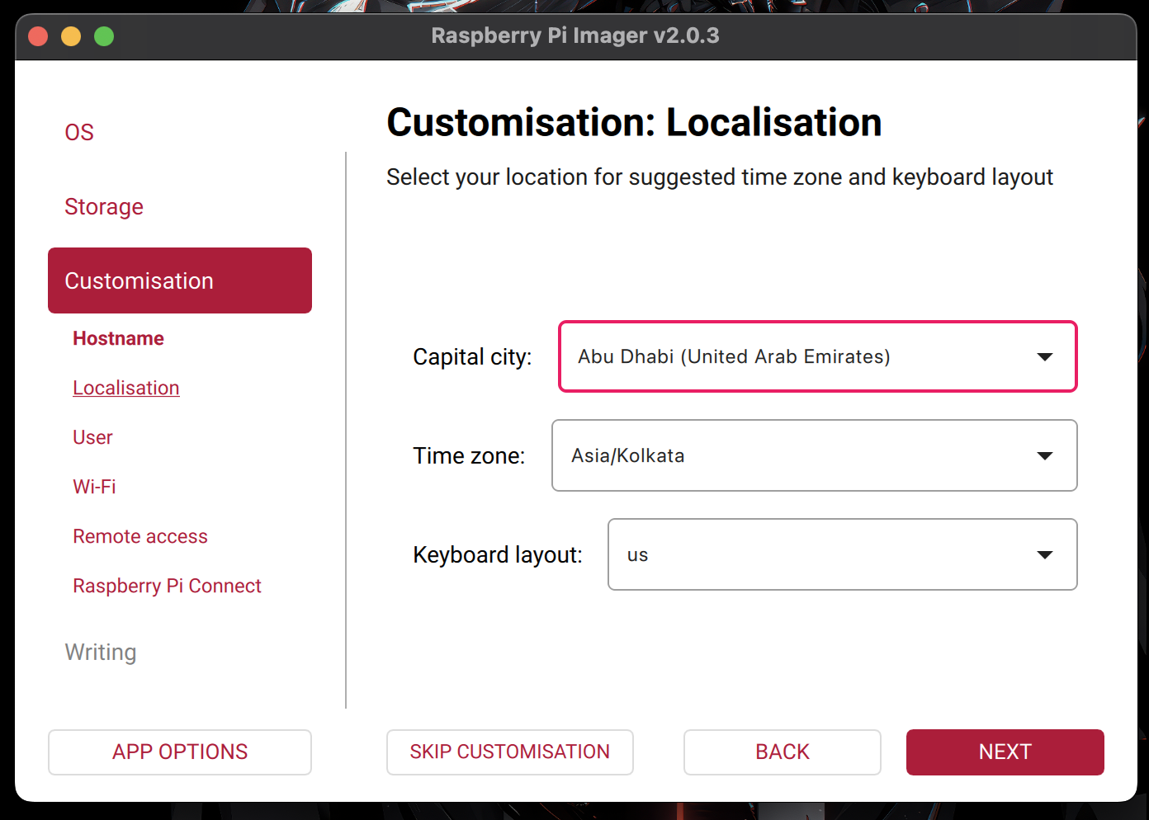Maximize the Raspberry Pi Imager window
The image size is (1149, 820).
point(104,36)
